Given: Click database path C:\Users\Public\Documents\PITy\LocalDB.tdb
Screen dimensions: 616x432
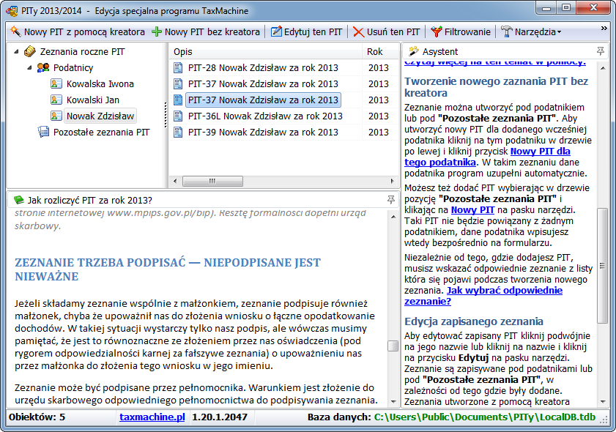Looking at the screenshot, I should 484,417.
